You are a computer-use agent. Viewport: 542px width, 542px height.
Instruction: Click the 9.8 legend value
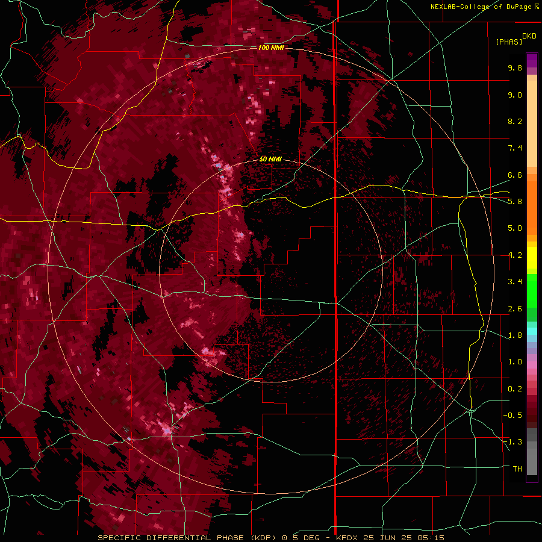click(515, 67)
